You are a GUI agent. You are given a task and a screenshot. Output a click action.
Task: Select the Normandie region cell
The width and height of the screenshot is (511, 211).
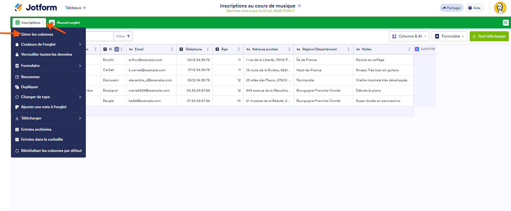(x=323, y=80)
